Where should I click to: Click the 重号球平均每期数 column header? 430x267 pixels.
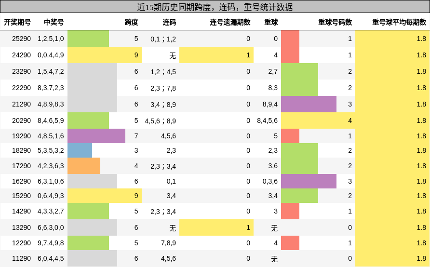click(399, 22)
